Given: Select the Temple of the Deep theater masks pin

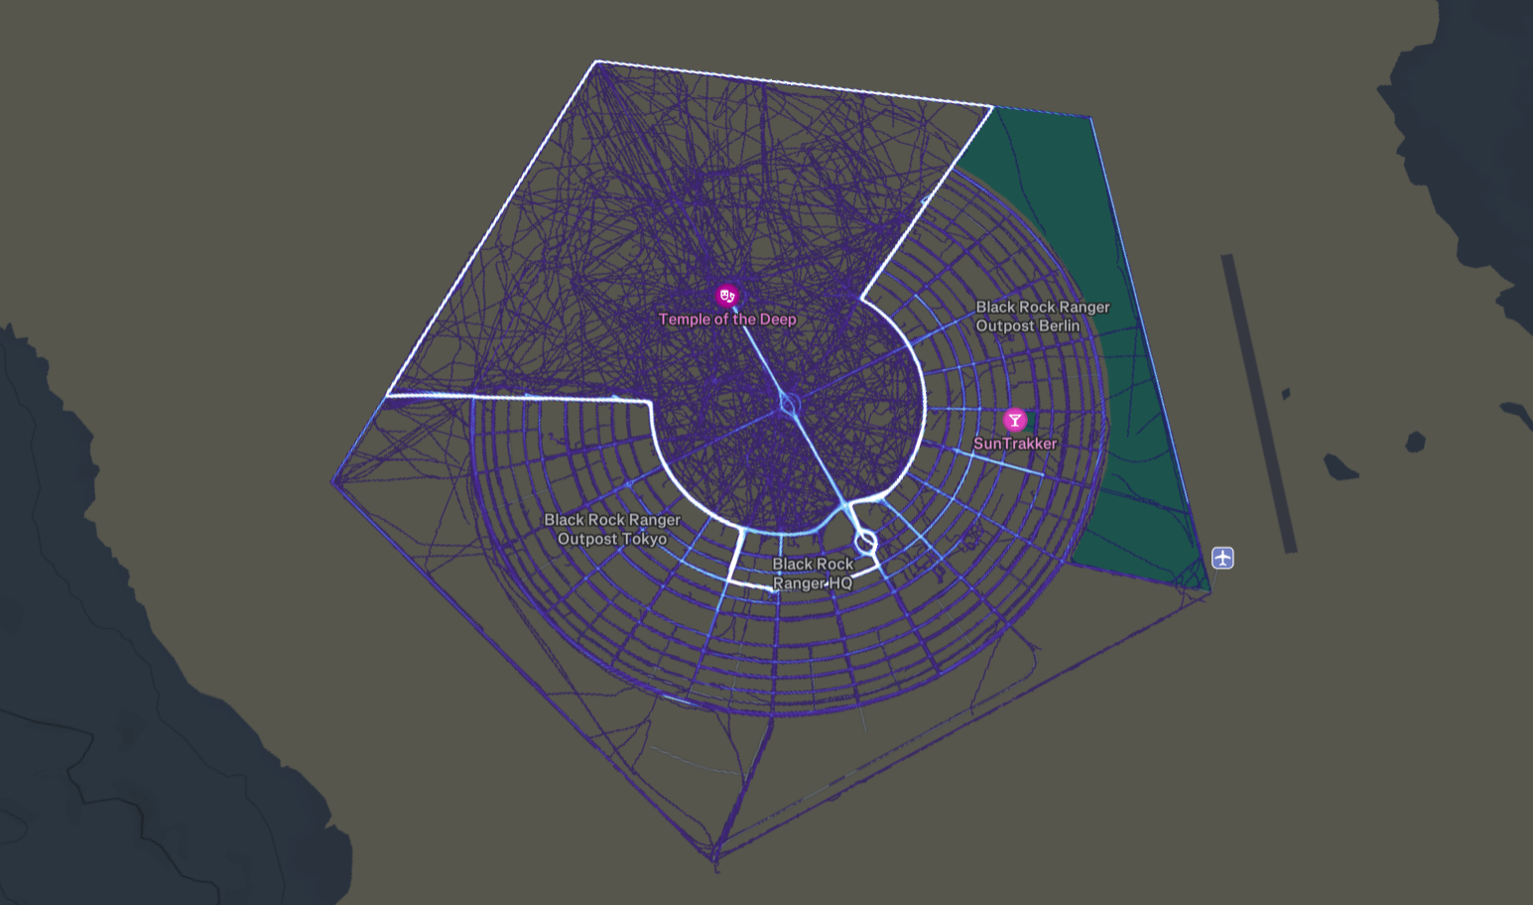Looking at the screenshot, I should pyautogui.click(x=727, y=294).
